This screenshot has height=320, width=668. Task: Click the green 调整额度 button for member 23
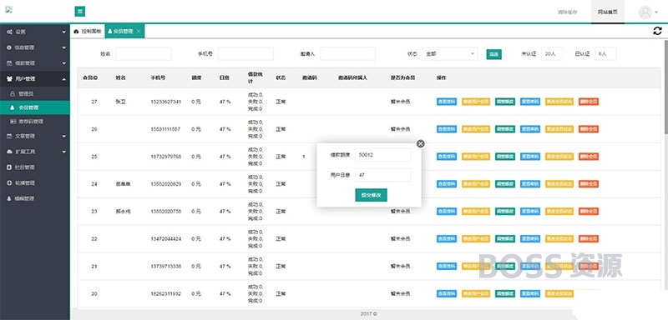click(505, 211)
